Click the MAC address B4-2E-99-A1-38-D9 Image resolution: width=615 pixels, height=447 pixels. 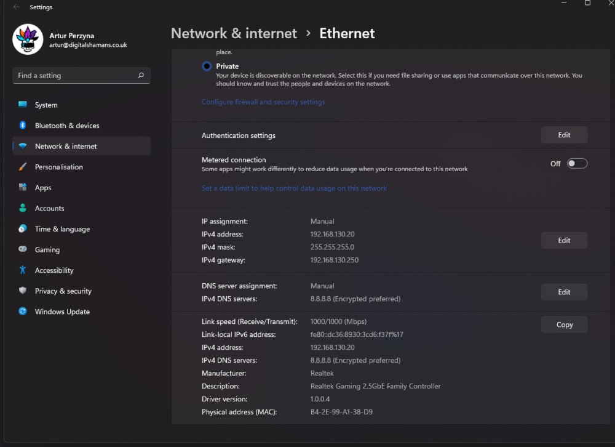click(x=341, y=412)
